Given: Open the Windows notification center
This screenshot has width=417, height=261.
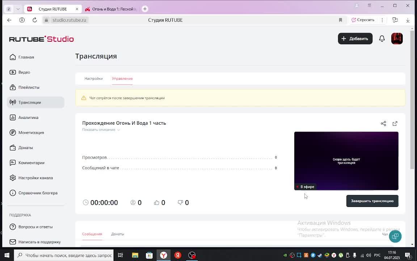Looking at the screenshot, I should 408,256.
